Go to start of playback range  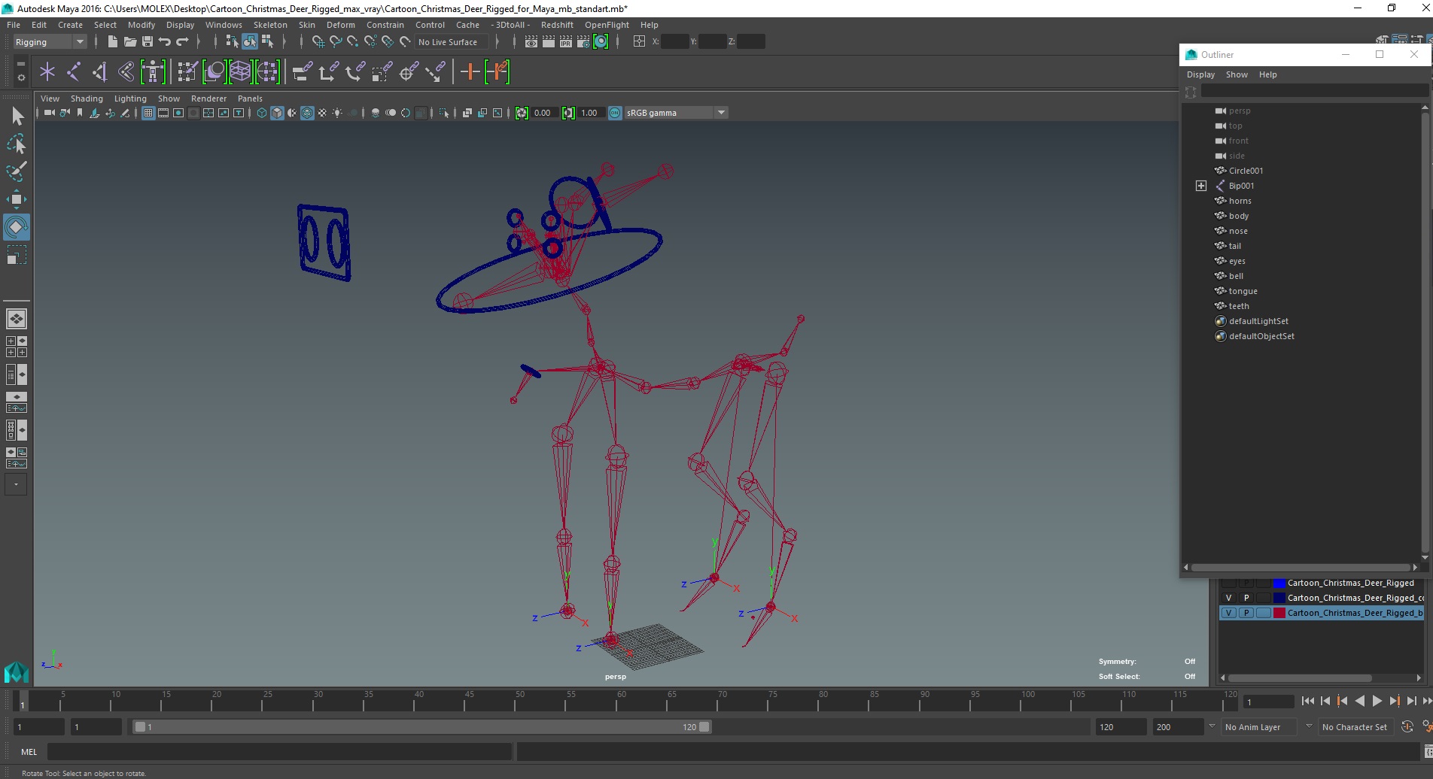[x=1308, y=701]
